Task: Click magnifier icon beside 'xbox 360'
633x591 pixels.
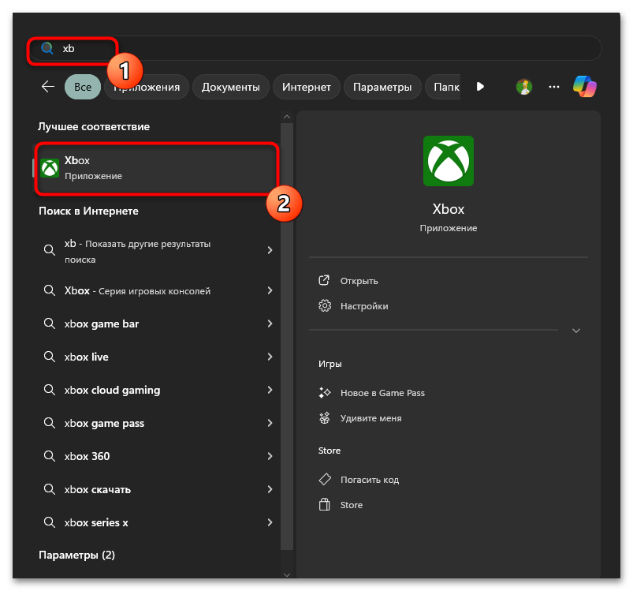Action: tap(49, 456)
